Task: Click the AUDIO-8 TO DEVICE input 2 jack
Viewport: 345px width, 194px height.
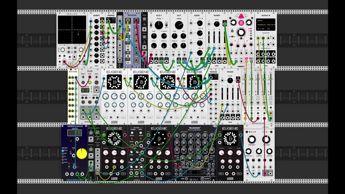Action: tap(263, 38)
